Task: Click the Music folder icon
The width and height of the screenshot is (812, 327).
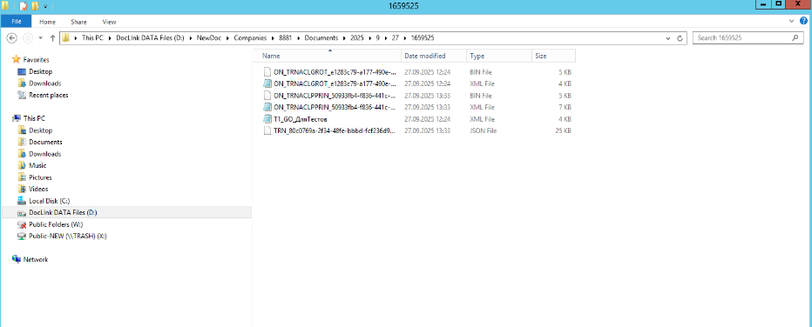Action: point(22,166)
